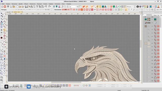The width and height of the screenshot is (162, 91).
Task: Click the vertical scrollbar of the design canvas
Action: [140, 44]
